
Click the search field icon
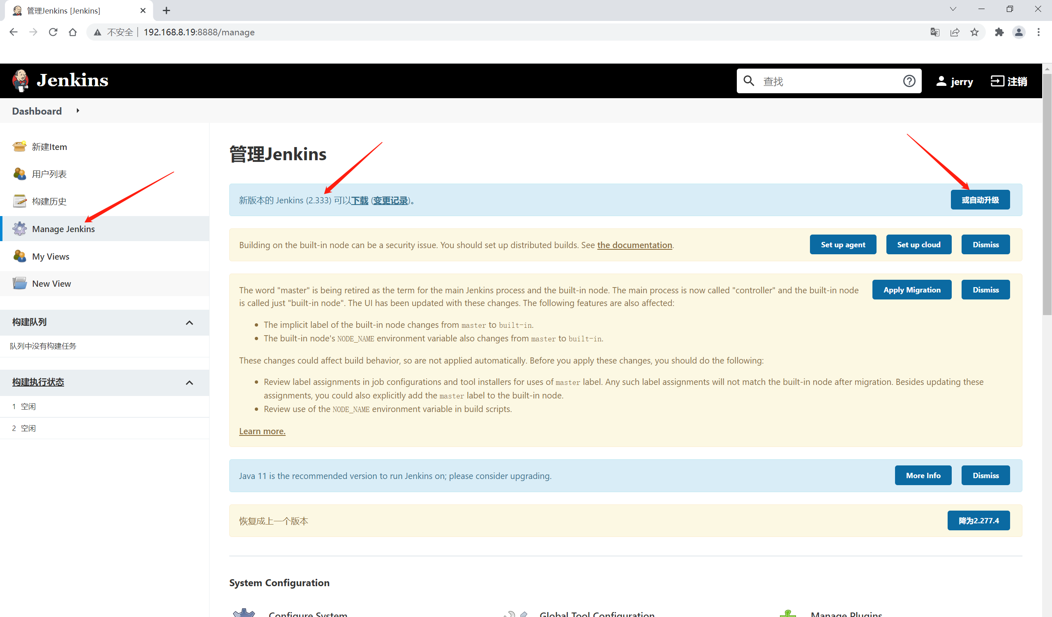[749, 81]
